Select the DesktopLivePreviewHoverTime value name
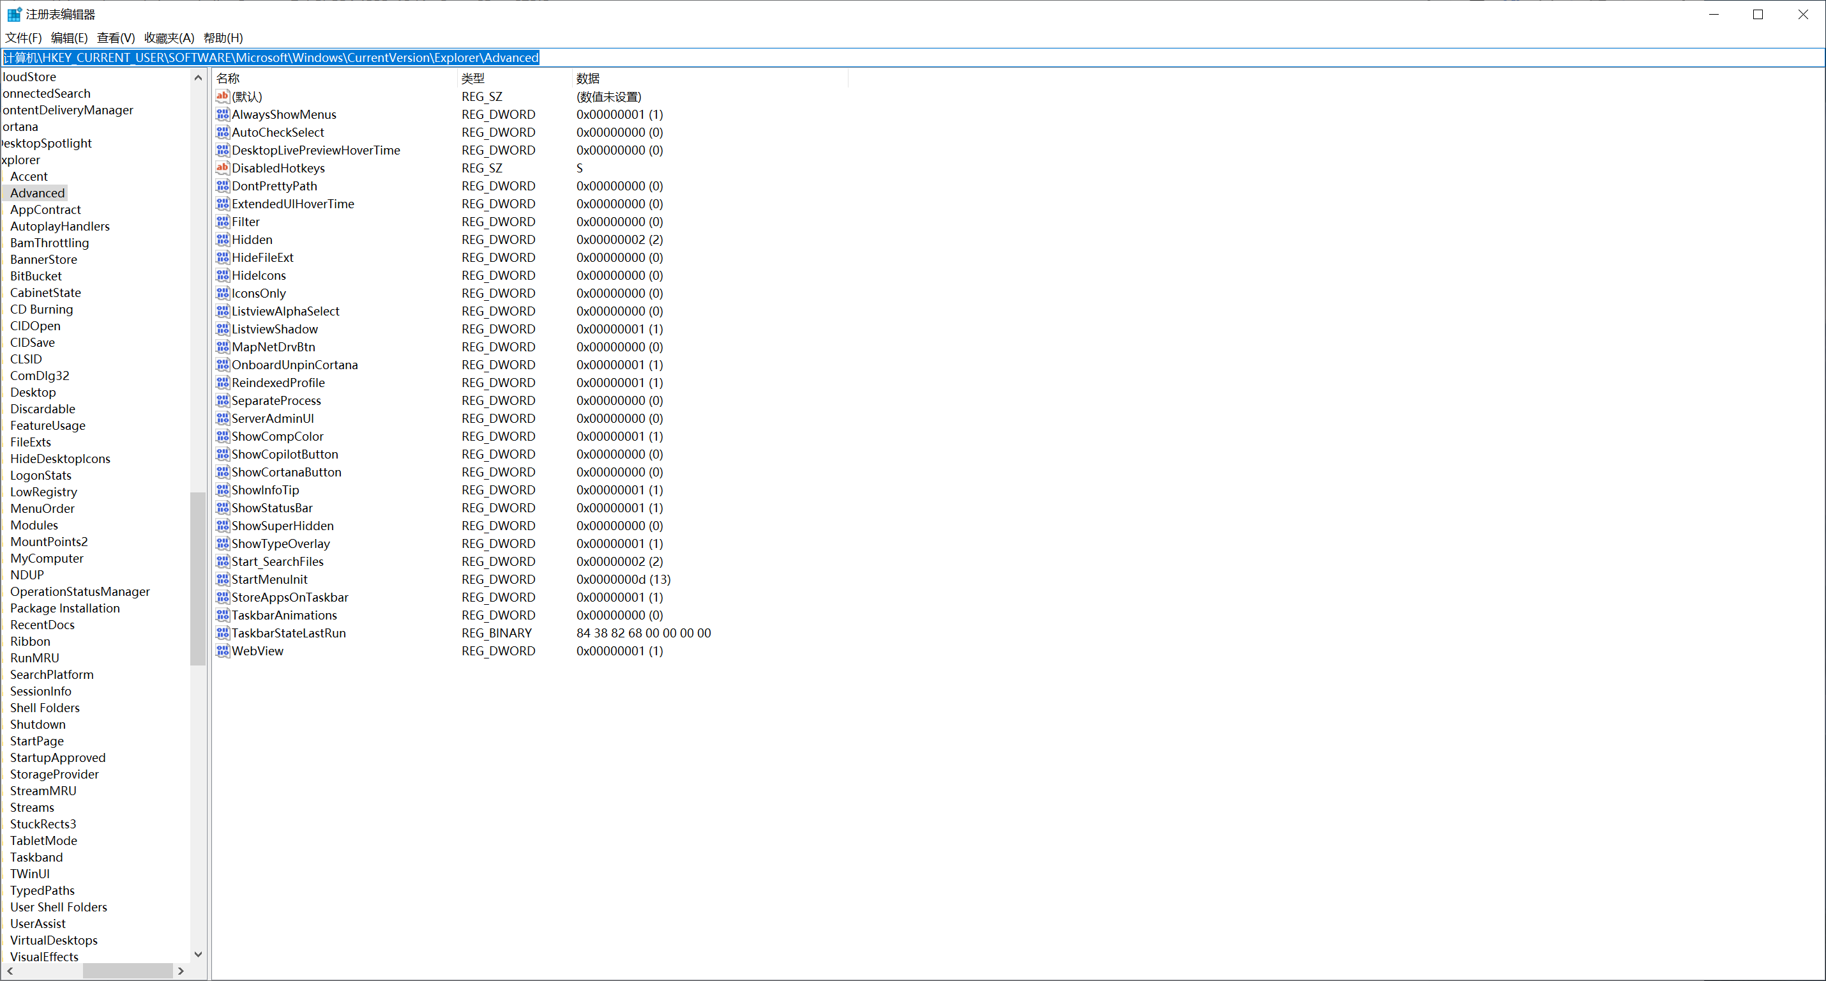Viewport: 1826px width, 981px height. tap(316, 150)
